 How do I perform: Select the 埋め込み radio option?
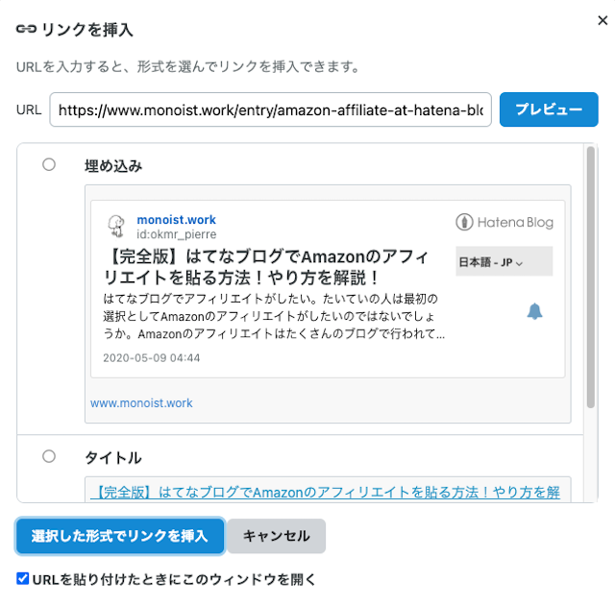pyautogui.click(x=49, y=164)
